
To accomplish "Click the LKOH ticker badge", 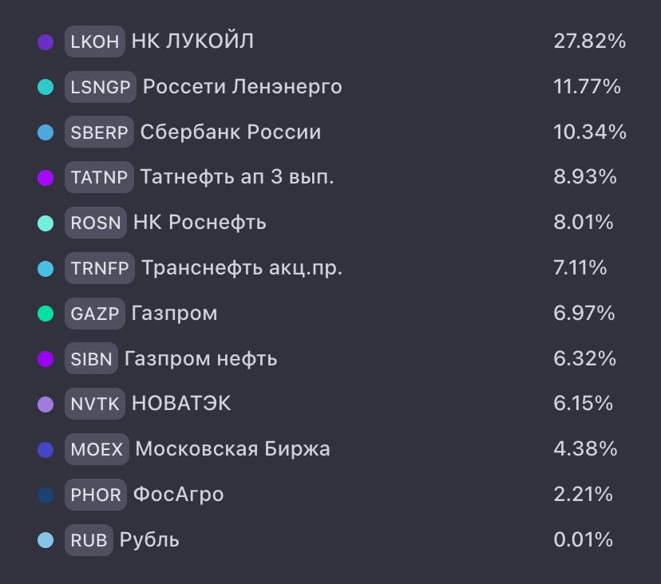I will [x=95, y=41].
